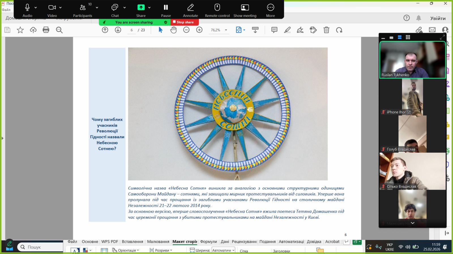
Task: Open the Help question mark icon
Action: tap(407, 18)
